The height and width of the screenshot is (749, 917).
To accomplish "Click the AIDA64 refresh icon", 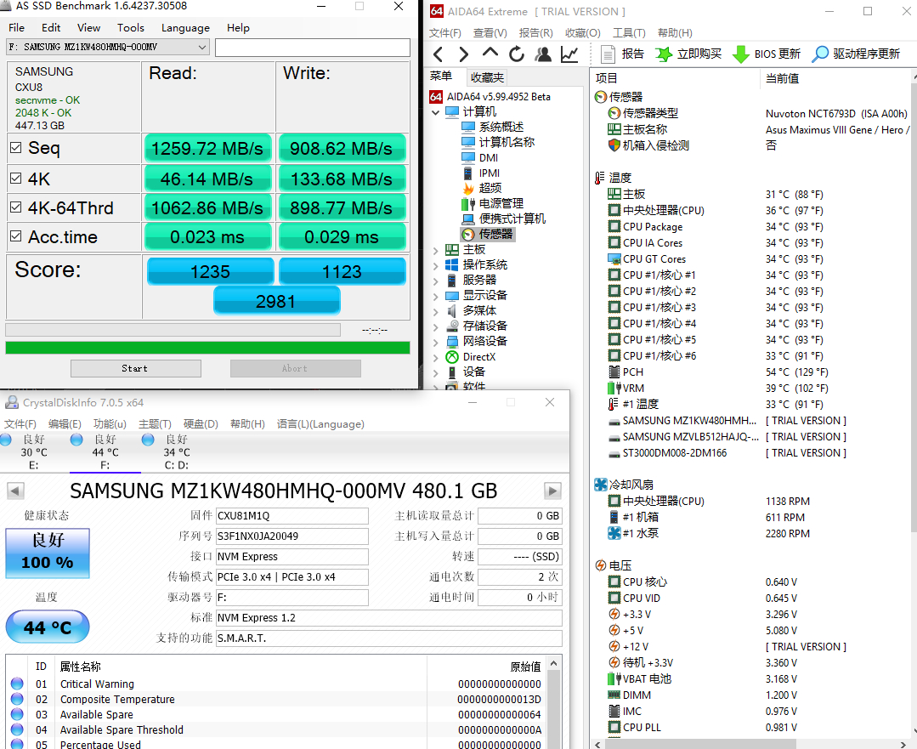I will point(517,54).
